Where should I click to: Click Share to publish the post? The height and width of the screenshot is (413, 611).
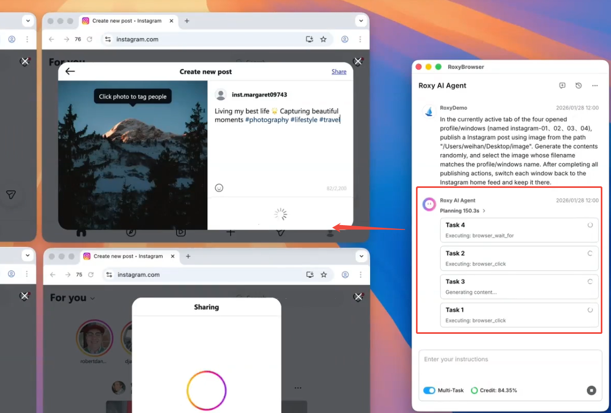tap(338, 72)
